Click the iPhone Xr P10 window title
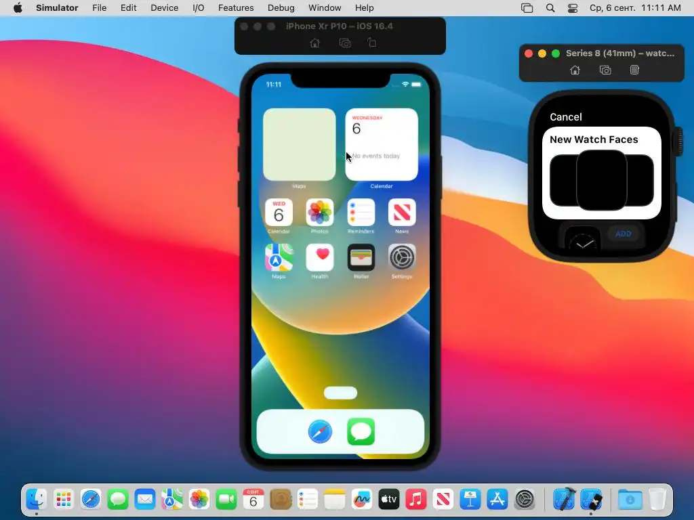694x520 pixels. click(339, 26)
